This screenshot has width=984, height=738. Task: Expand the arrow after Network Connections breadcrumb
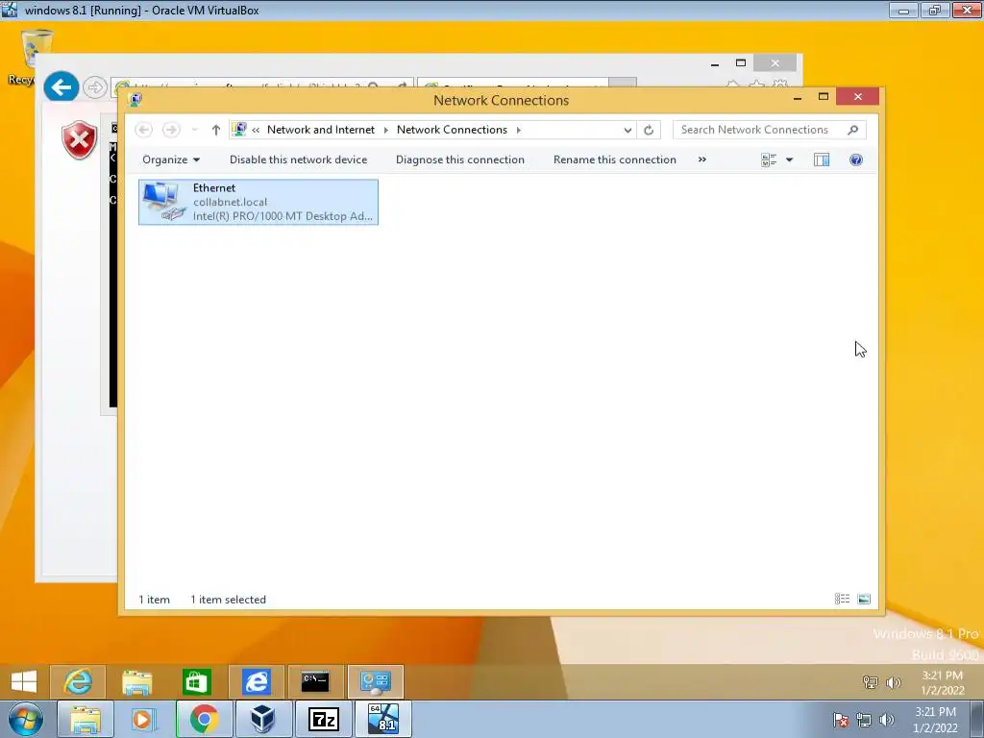(x=518, y=130)
